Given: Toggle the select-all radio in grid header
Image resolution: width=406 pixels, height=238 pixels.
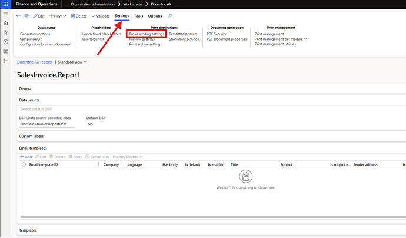Looking at the screenshot, I should pos(24,164).
